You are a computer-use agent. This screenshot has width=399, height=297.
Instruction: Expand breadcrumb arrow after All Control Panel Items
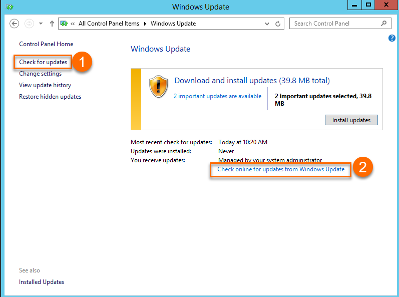click(x=145, y=24)
